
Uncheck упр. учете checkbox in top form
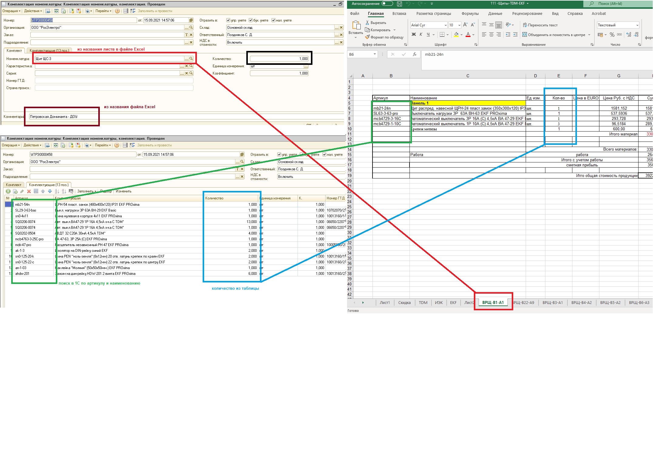[x=228, y=20]
